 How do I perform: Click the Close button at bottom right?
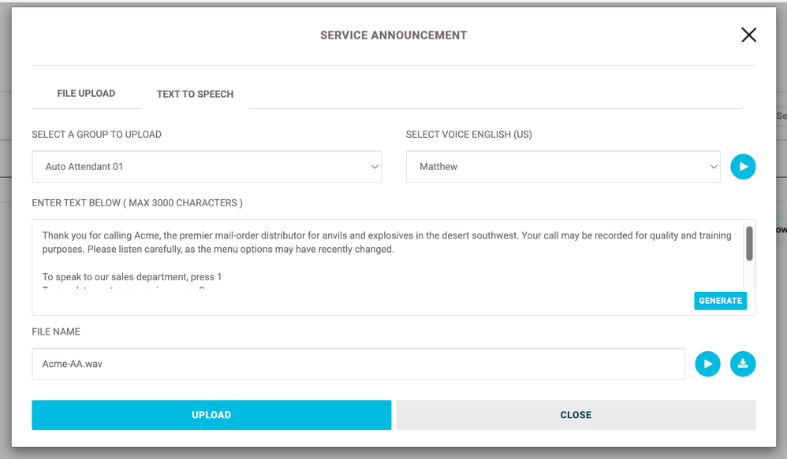(576, 415)
